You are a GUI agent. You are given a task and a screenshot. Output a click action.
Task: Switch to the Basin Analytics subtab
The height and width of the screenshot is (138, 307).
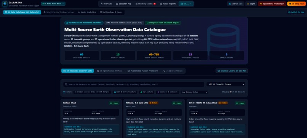[x=87, y=12]
